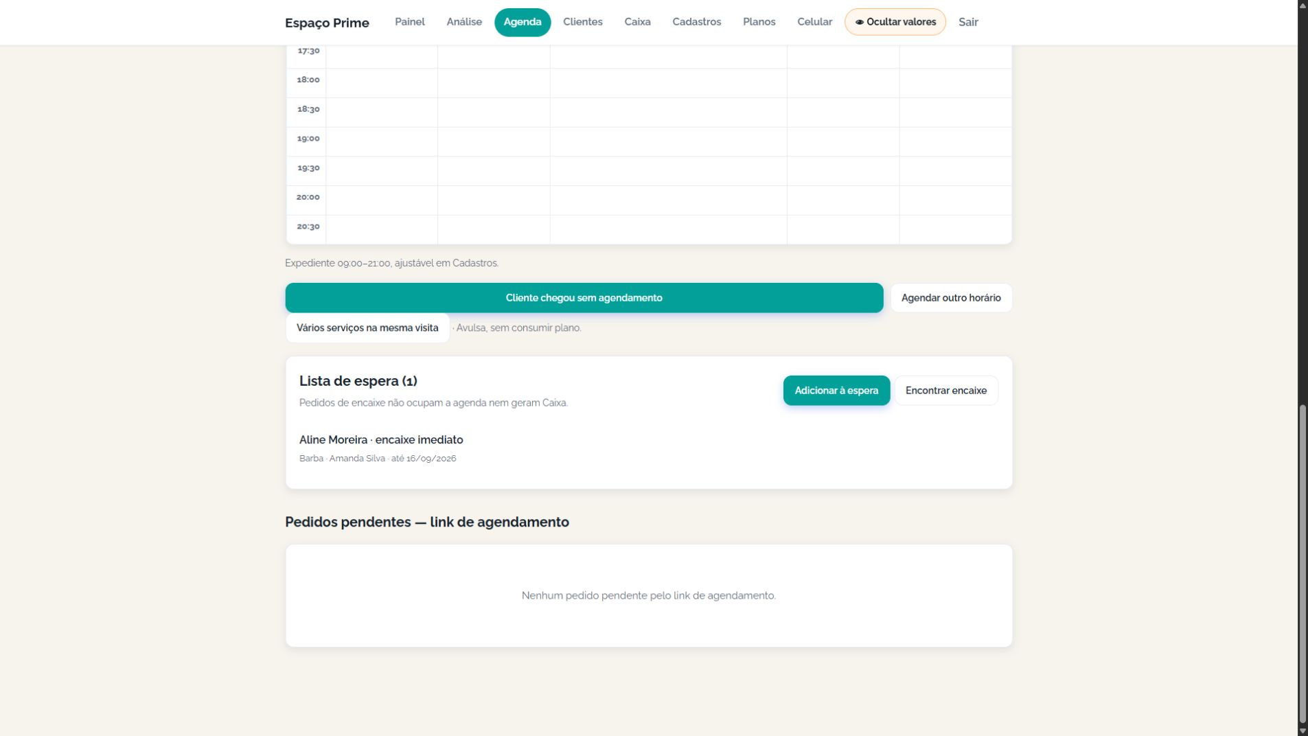
Task: Click the 20:30 time label
Action: click(308, 227)
